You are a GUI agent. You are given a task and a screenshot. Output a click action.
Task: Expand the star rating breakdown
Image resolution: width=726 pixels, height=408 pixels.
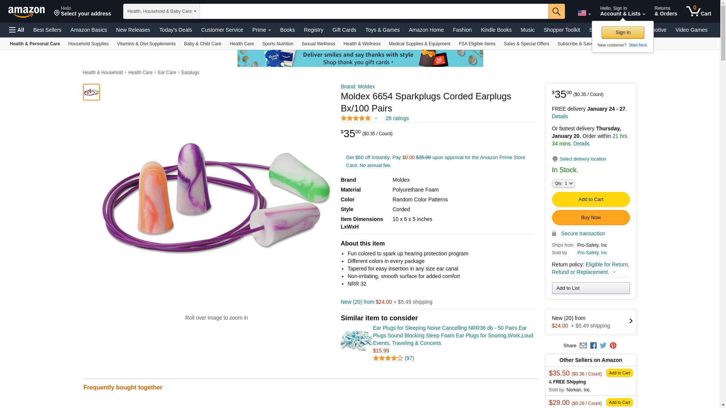click(376, 118)
